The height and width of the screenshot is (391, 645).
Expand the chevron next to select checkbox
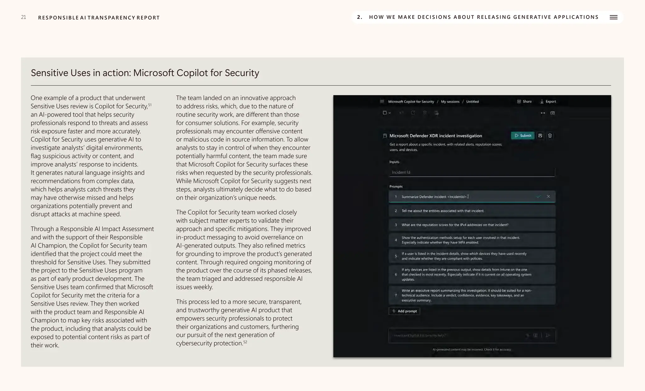390,113
